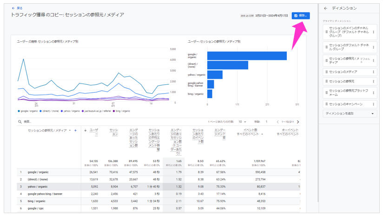Viewport: 383px width, 215px height.
Task: Go to the next table page
Action: 298,122
